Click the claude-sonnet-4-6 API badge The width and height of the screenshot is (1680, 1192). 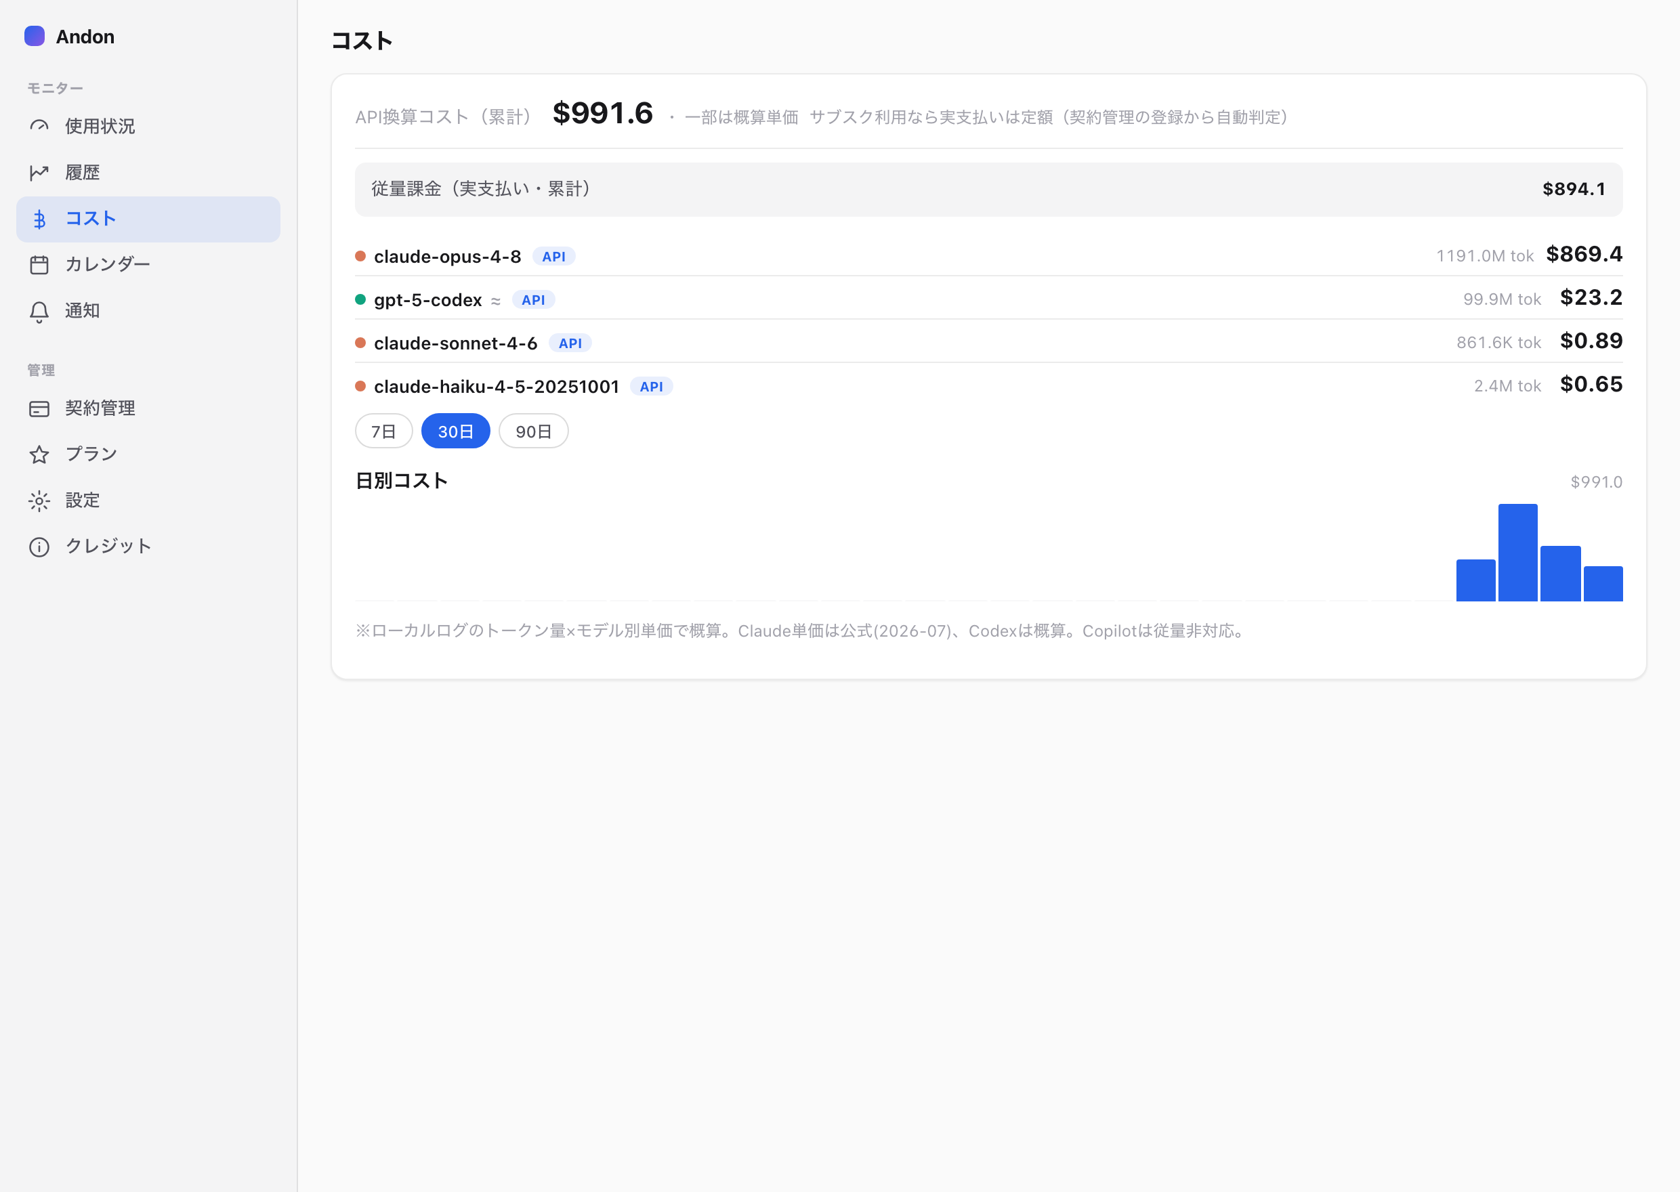[570, 343]
